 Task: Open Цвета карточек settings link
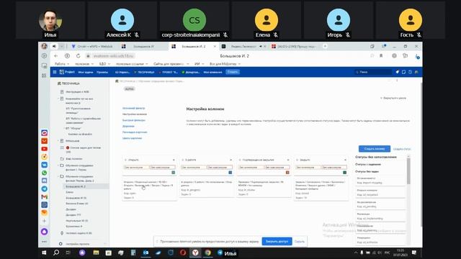(132, 138)
